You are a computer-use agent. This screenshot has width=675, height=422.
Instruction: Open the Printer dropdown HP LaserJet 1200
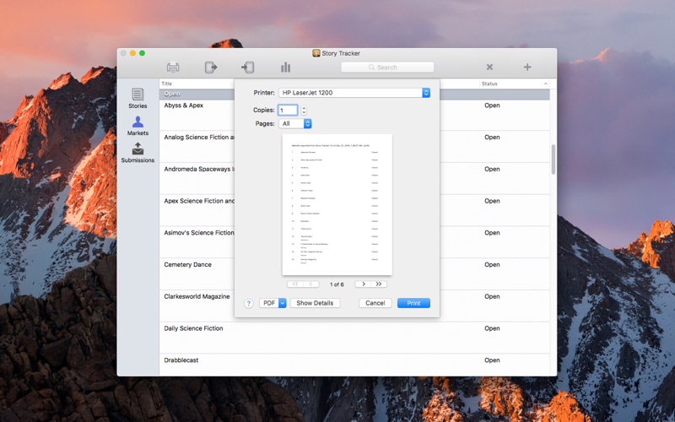point(354,93)
